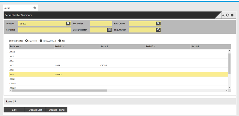Click the search icon in header bar
The height and width of the screenshot is (116, 239).
point(223,15)
